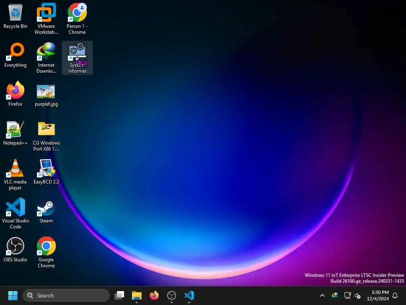This screenshot has height=305, width=406.
Task: Open the clock showing 5:30 PM
Action: pyautogui.click(x=378, y=295)
